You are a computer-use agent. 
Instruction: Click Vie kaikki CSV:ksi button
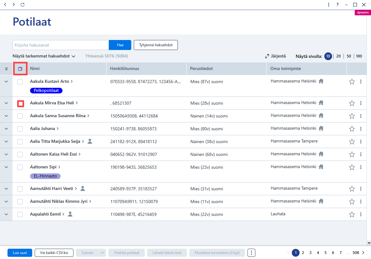tap(54, 253)
